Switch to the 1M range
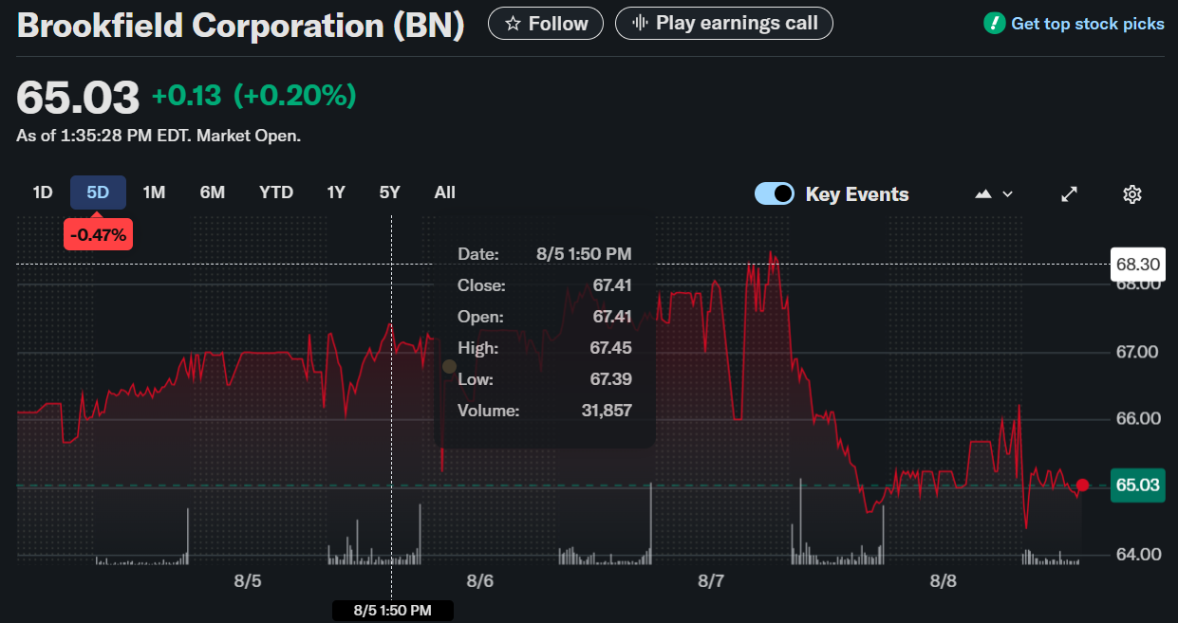The image size is (1178, 623). (154, 192)
